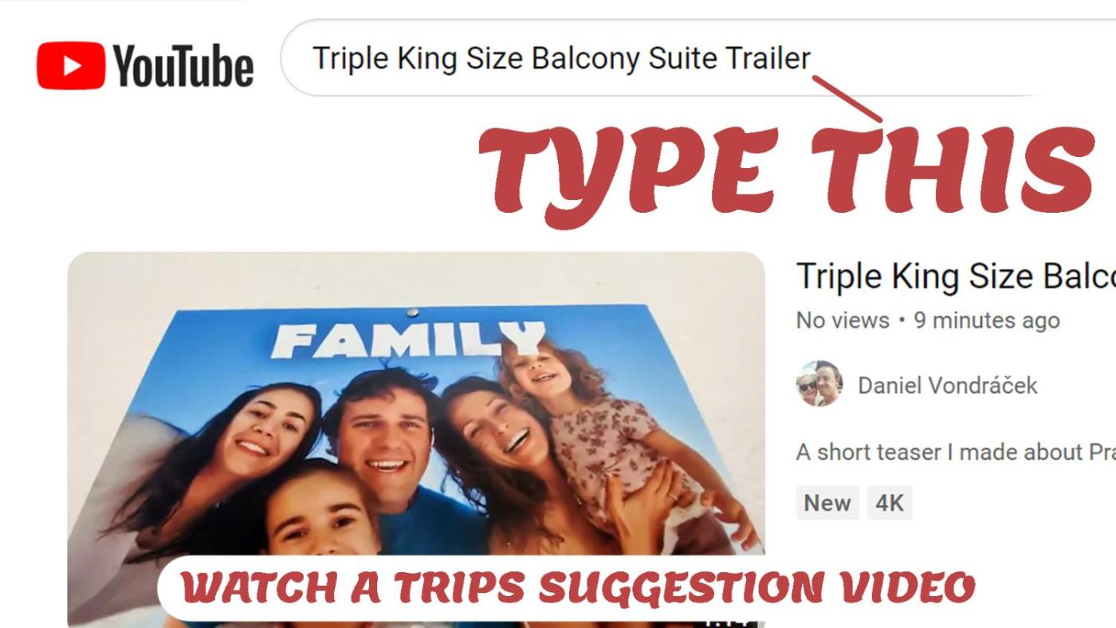1116x628 pixels.
Task: Click the TYPE THIS overlay text
Action: (x=787, y=171)
